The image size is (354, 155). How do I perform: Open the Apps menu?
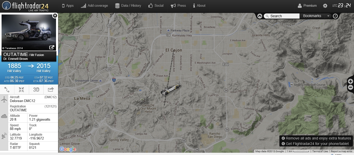68,6
